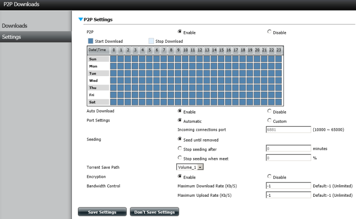
Task: Click the Tue row label
Action: [98, 73]
